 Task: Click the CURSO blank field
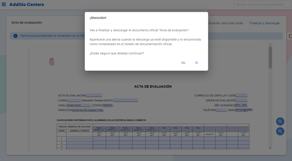click(74, 100)
